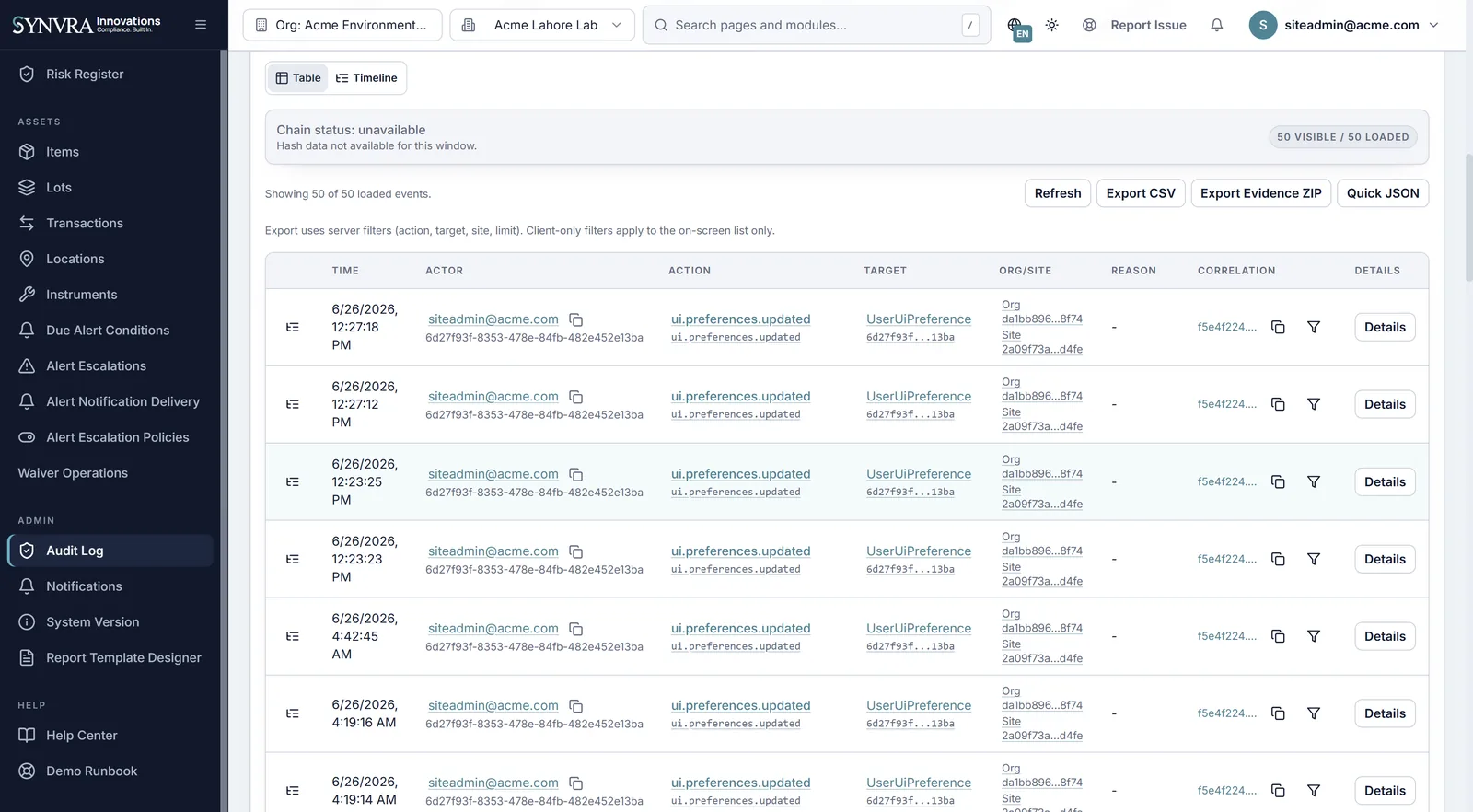Select Table view tab
The height and width of the screenshot is (812, 1473).
point(298,78)
